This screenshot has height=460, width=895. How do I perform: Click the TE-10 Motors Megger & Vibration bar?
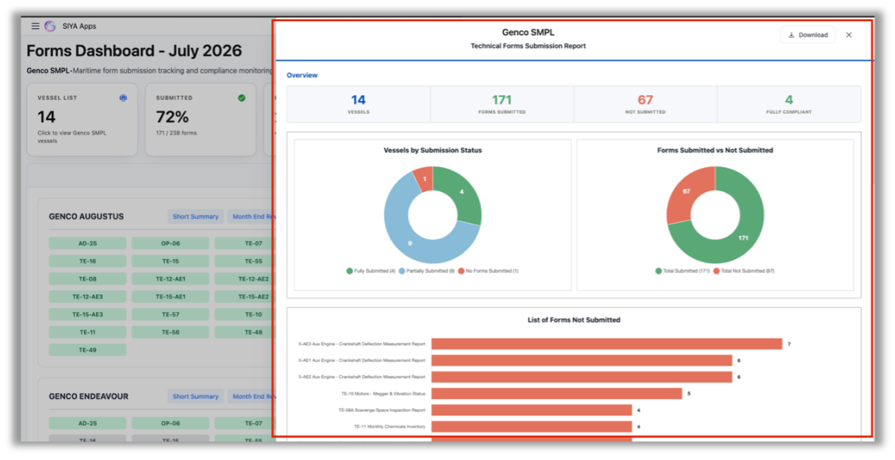(557, 393)
